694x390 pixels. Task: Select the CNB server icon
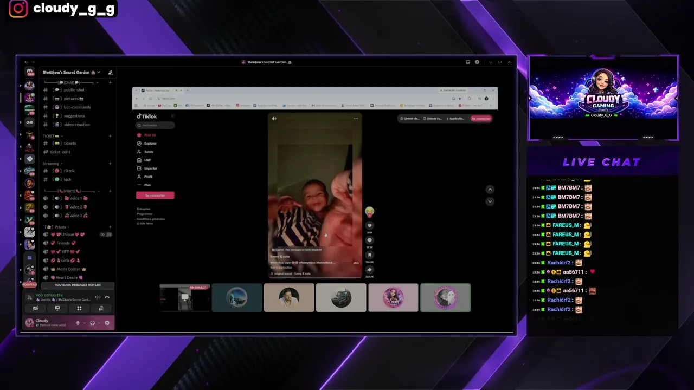(29, 122)
